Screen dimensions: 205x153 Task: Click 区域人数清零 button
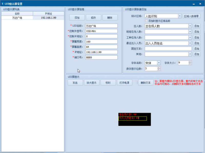pyautogui.click(x=191, y=16)
